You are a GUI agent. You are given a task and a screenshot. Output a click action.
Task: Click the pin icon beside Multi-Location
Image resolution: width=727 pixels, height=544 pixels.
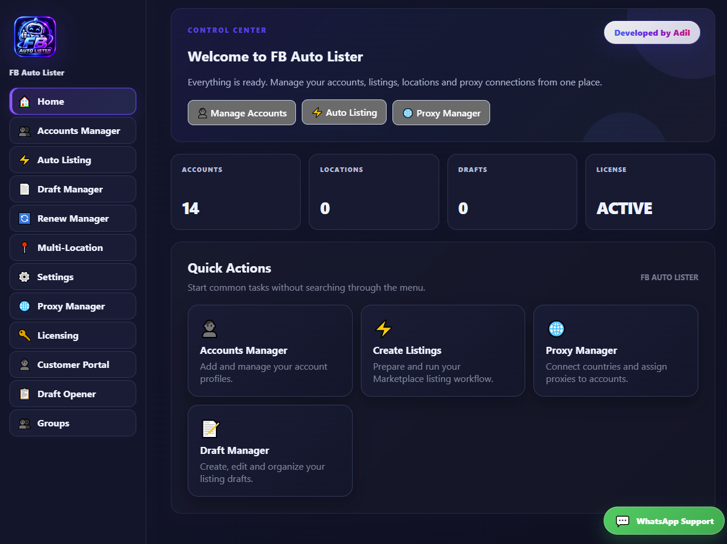pyautogui.click(x=25, y=248)
